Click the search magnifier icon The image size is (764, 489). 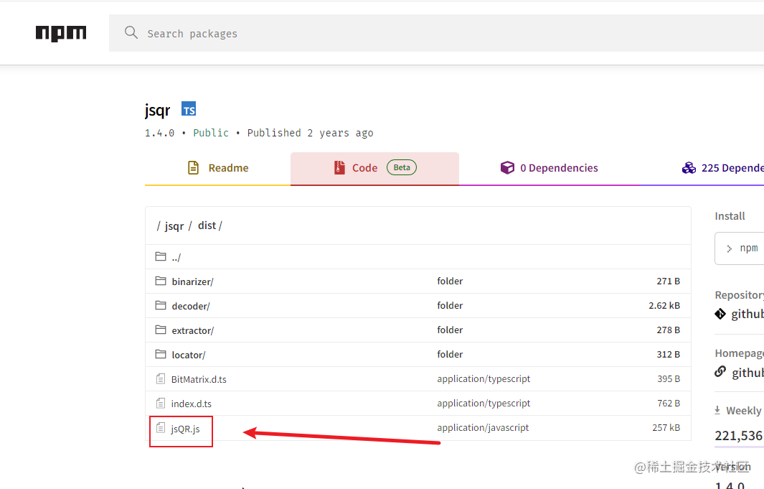tap(131, 32)
